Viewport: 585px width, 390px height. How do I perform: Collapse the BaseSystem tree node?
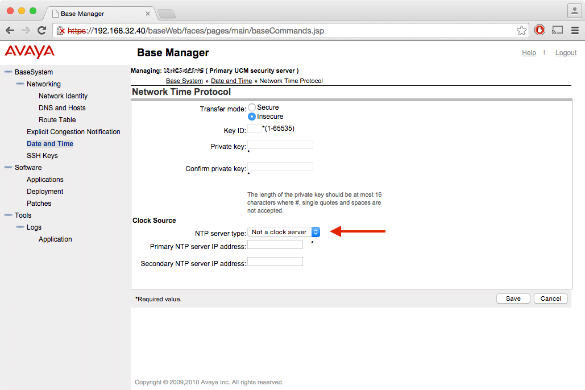pyautogui.click(x=8, y=72)
